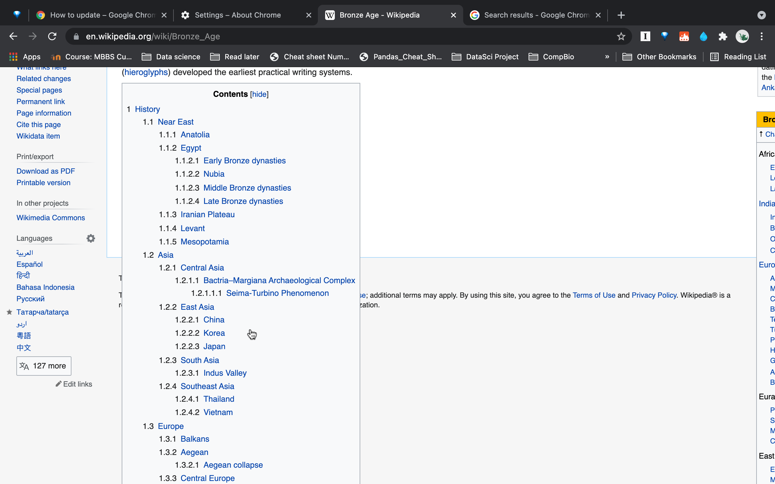This screenshot has width=775, height=484.
Task: Toggle the Languages section gear icon
Action: point(91,239)
